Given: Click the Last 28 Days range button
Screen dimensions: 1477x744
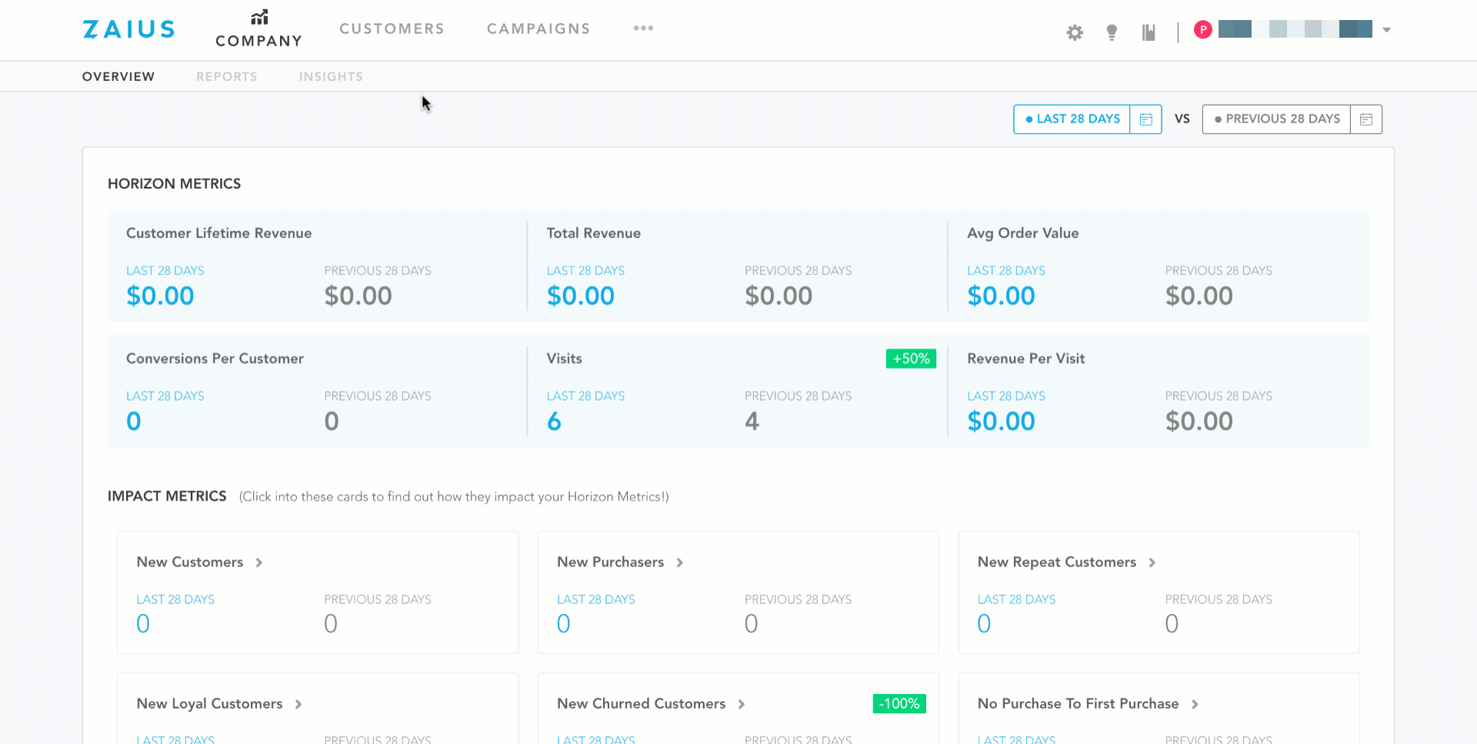Looking at the screenshot, I should [1072, 119].
